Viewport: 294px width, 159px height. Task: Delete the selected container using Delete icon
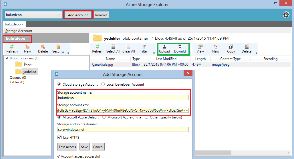click(x=43, y=49)
